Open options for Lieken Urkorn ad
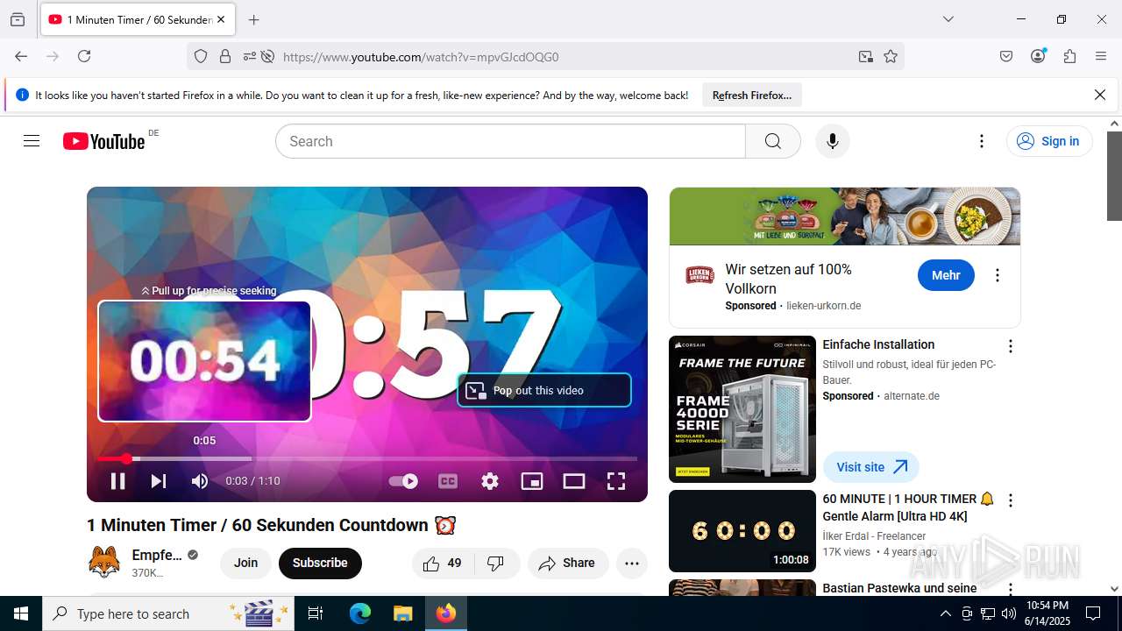The width and height of the screenshot is (1122, 631). pyautogui.click(x=997, y=275)
